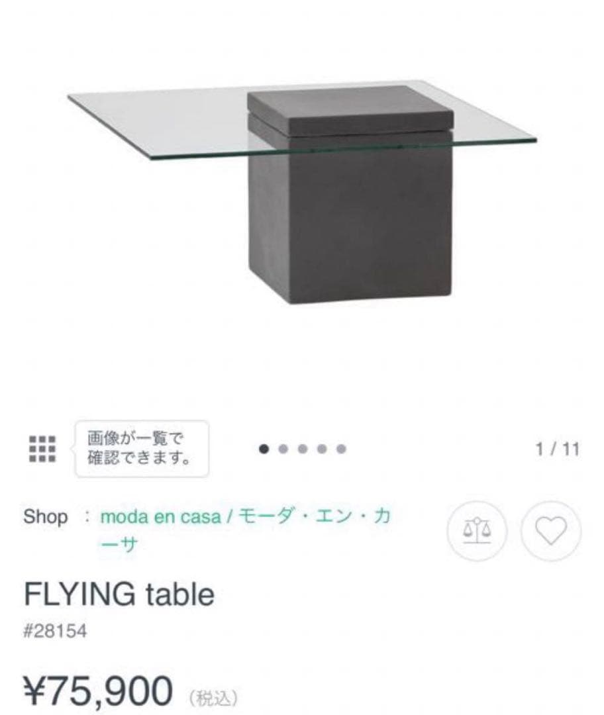Open the thumbnail grid next to the tooltip
604x715 pixels.
tap(41, 449)
